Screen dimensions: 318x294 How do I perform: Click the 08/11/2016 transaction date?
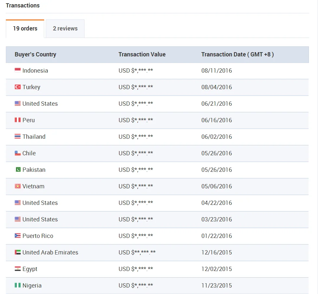coord(217,71)
